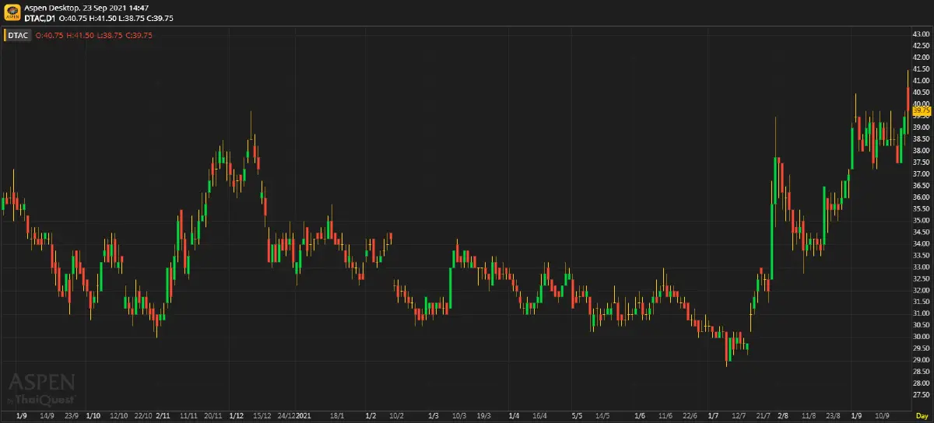Screen dimensions: 934x423
Task: Click the DTAC,D1 title text in header
Action: tap(40, 16)
